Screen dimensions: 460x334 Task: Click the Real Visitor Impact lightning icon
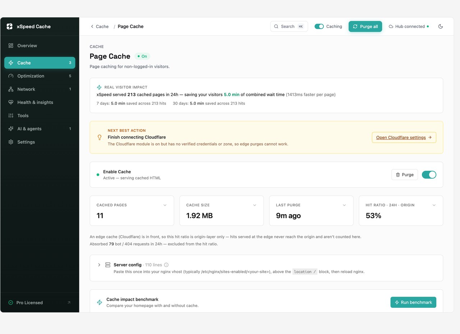[x=99, y=87]
